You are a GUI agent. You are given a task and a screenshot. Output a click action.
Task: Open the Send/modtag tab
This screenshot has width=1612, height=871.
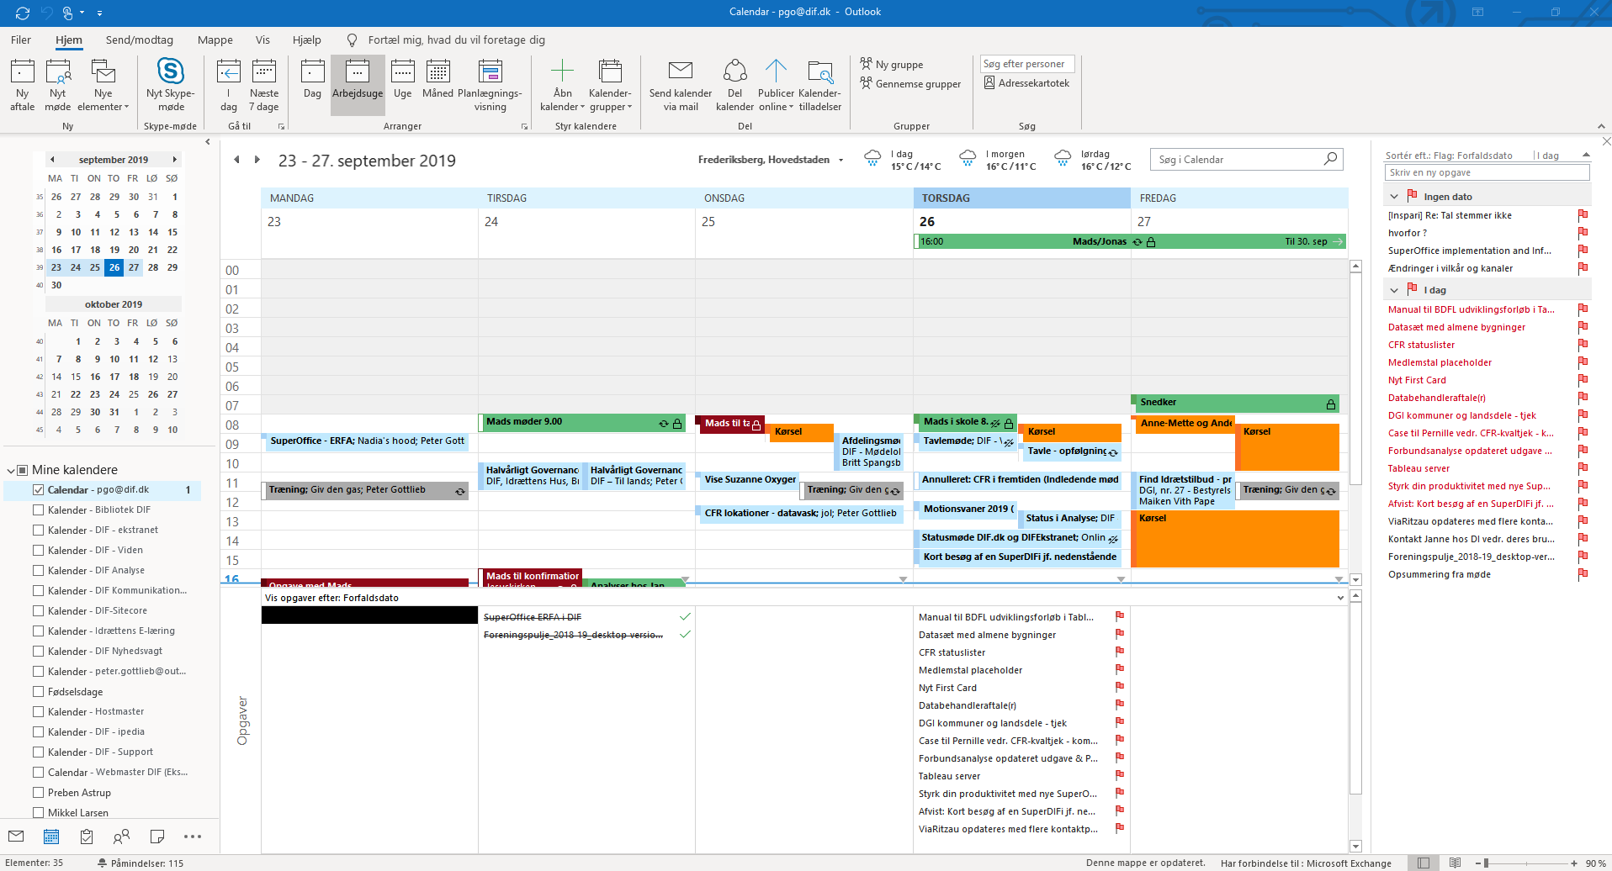(140, 40)
